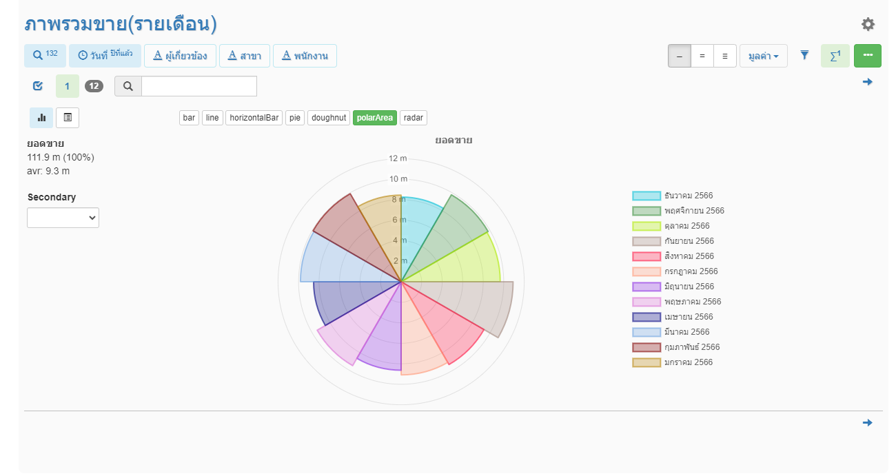The height and width of the screenshot is (476, 896).
Task: Click the พนักงาน group button
Action: 305,56
